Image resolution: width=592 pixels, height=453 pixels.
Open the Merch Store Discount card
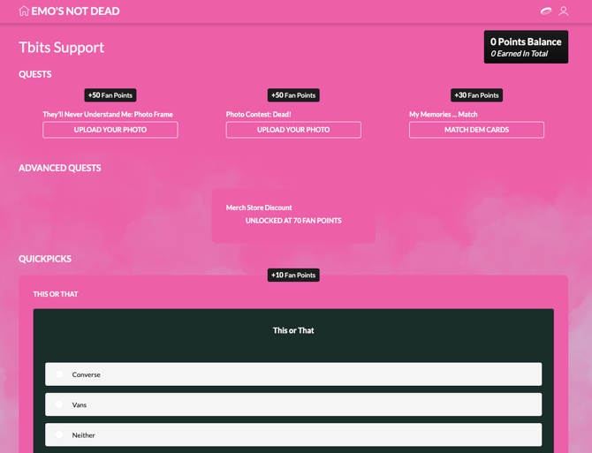coord(293,215)
